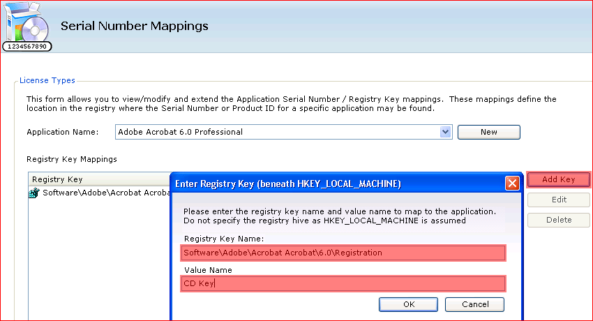Click the Application Name label
Viewport: 593px width, 321px height.
point(62,132)
